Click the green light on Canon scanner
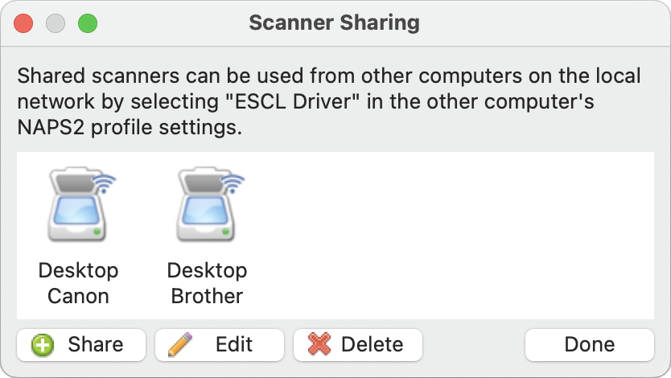This screenshot has width=671, height=378. point(97,232)
